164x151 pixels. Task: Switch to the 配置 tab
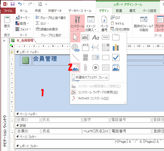119,11
